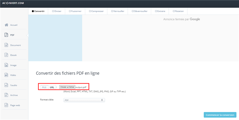
Task: Click the ACONVERT.COM logo
Action: coord(13,3)
